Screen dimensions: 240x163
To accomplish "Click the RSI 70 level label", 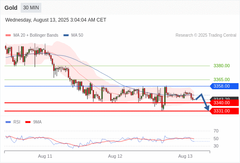I will [x=216, y=131].
